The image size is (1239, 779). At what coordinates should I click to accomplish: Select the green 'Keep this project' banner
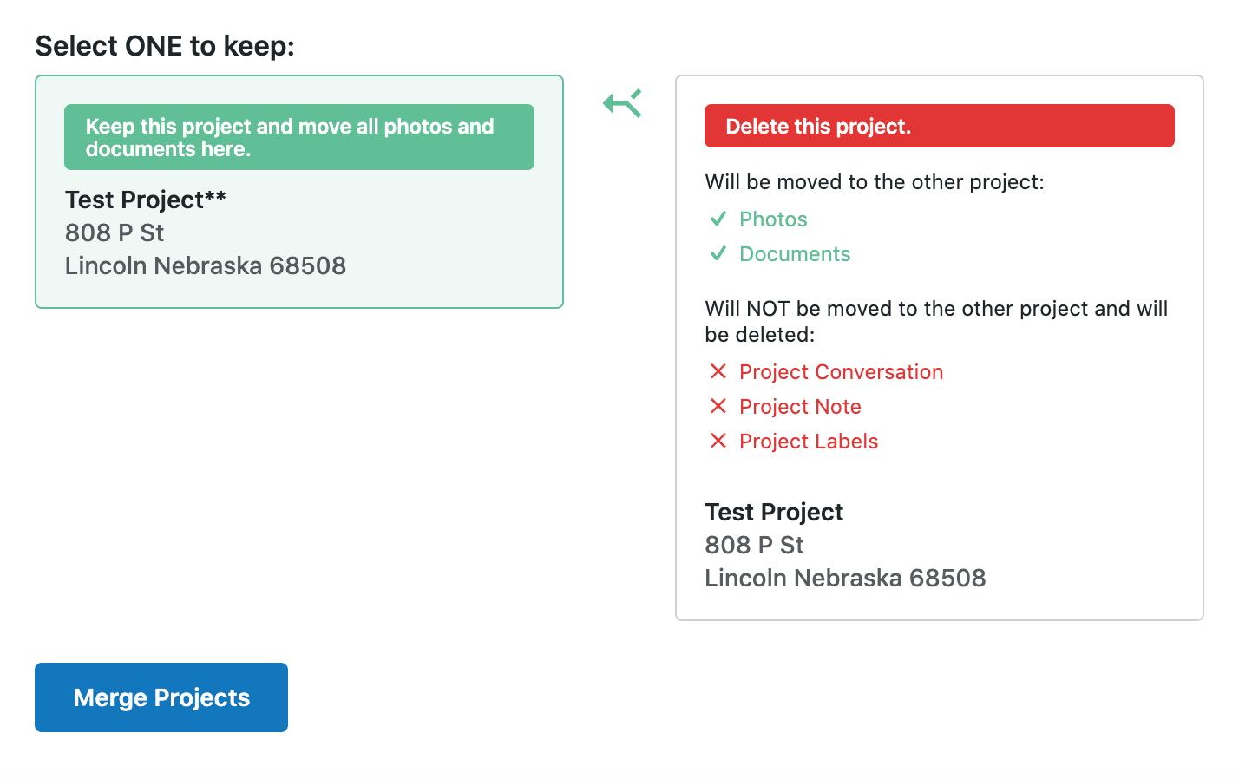(x=298, y=137)
